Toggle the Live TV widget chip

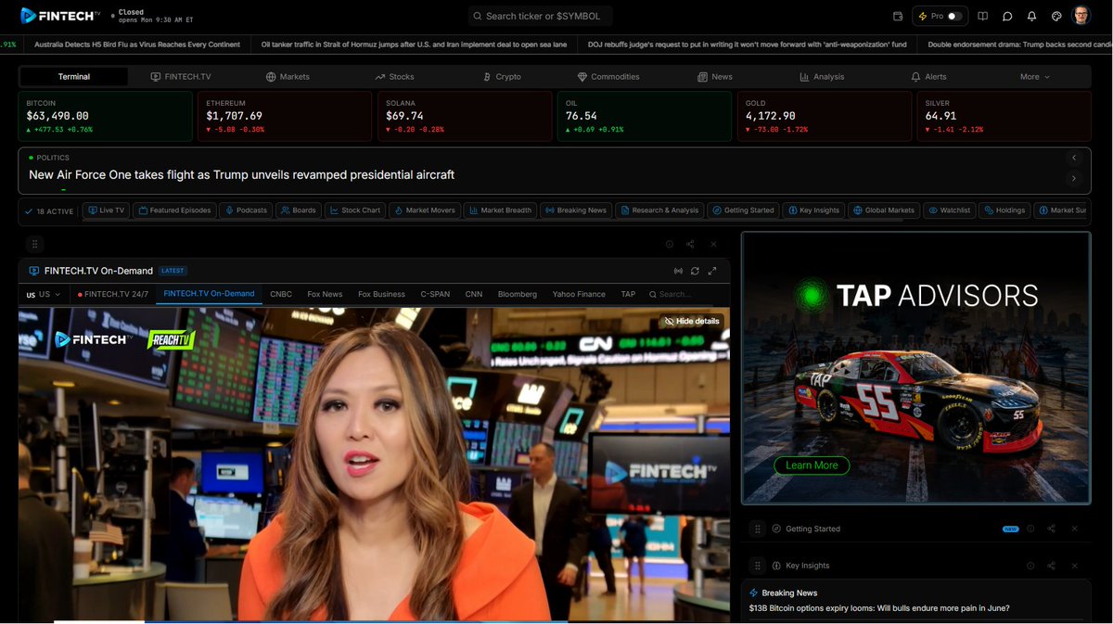(106, 210)
